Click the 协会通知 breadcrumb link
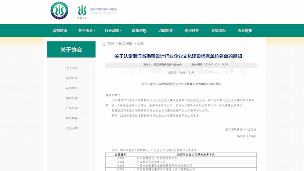Screen dimensions: 304x171 (126, 43)
